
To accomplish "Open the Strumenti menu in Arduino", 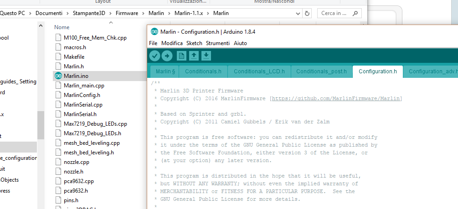I will click(x=218, y=43).
